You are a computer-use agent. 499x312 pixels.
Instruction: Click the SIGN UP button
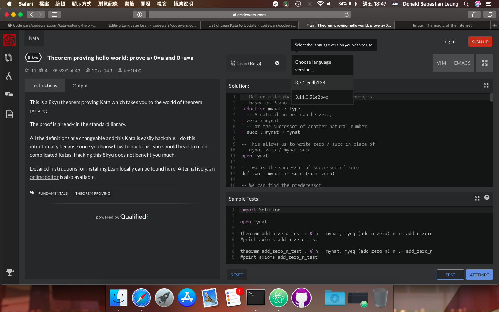(x=480, y=42)
